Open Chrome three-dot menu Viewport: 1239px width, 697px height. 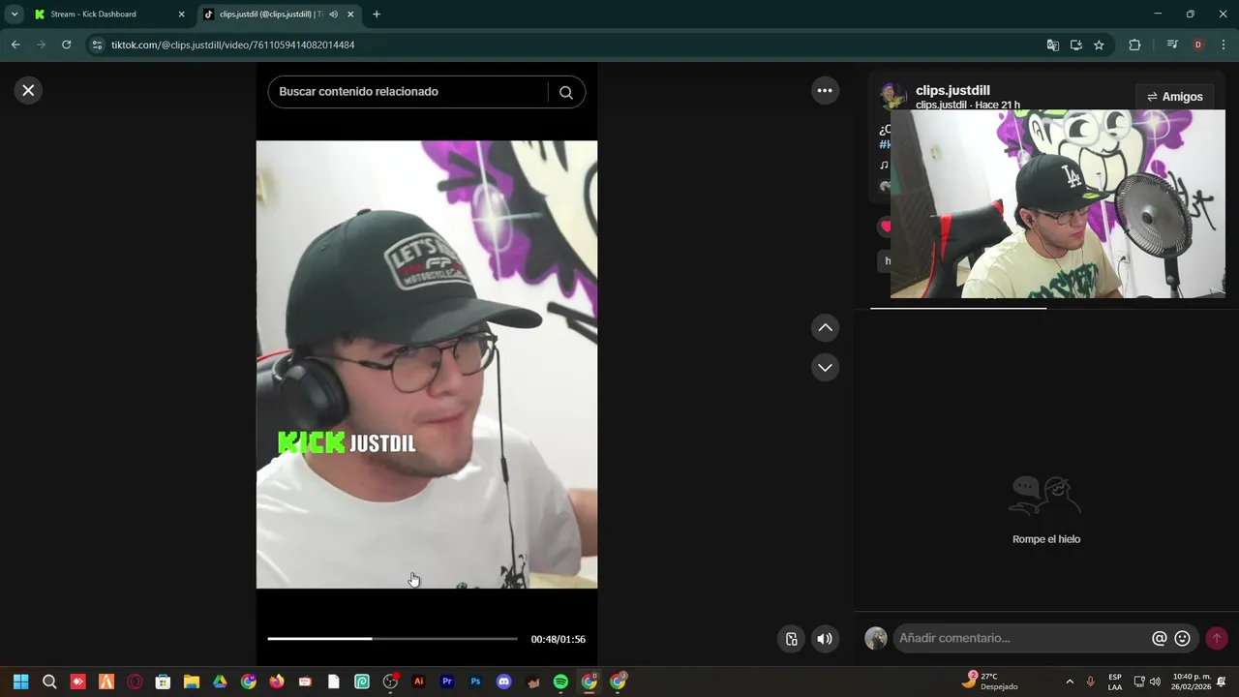coord(1224,45)
